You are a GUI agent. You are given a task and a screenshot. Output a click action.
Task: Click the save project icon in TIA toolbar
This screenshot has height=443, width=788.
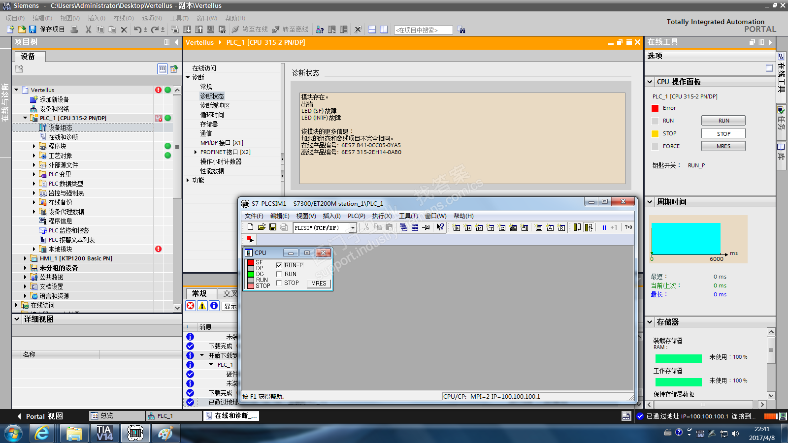[33, 30]
